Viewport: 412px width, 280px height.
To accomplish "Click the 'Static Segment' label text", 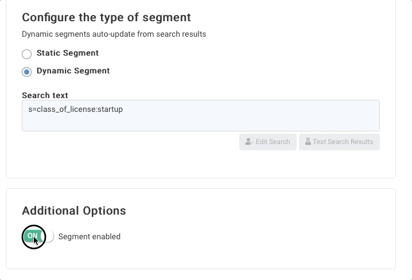I will [68, 53].
